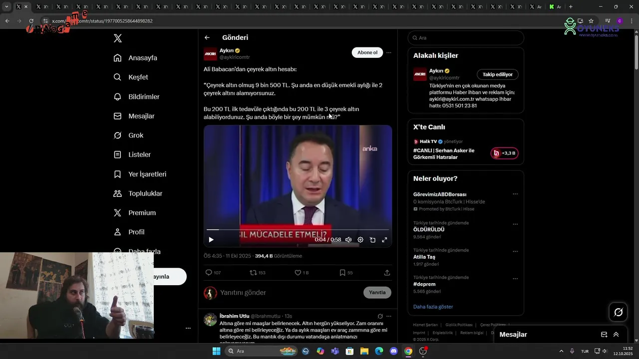Share the post via share icon
This screenshot has height=359, width=639.
click(x=387, y=273)
